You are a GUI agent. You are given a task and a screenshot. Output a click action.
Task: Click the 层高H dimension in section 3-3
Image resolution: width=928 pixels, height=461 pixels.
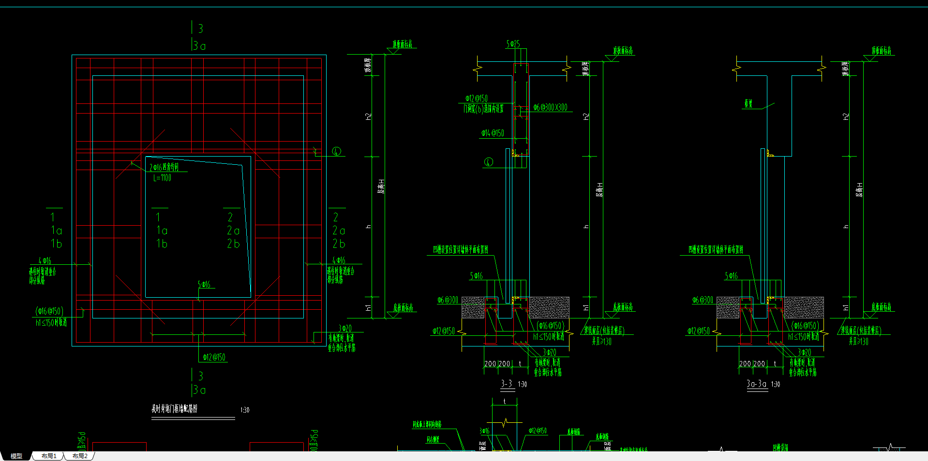point(599,189)
